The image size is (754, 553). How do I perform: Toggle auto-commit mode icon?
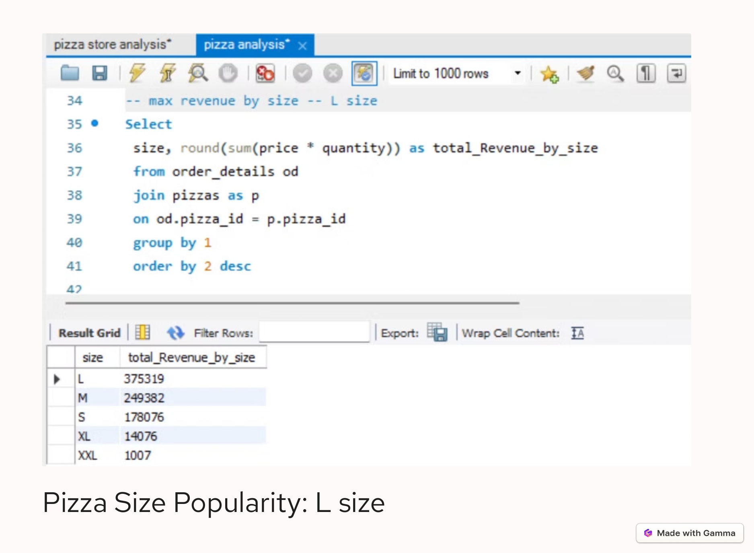pos(364,74)
